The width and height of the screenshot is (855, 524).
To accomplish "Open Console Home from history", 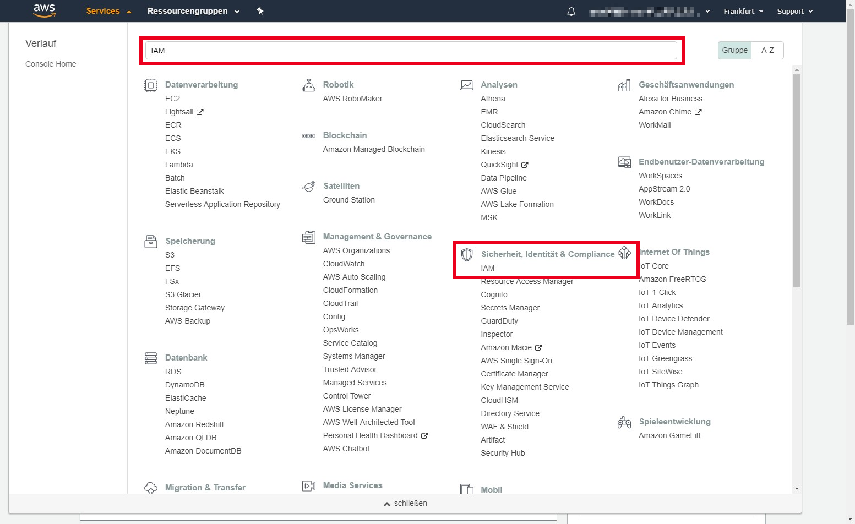I will point(51,64).
